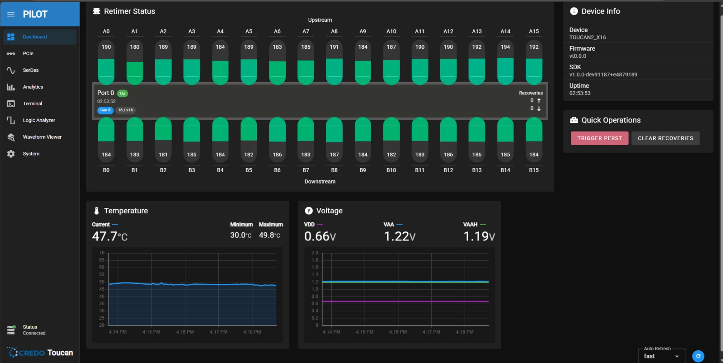
Task: Click the Terminal console icon
Action: tap(11, 104)
